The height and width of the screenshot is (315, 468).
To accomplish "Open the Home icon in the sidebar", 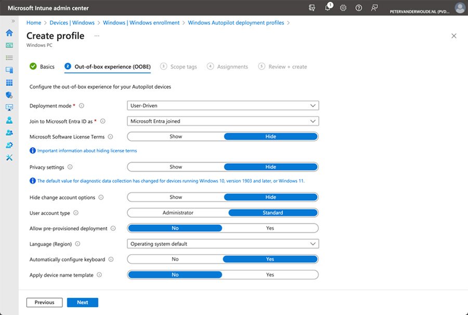I will (x=9, y=32).
